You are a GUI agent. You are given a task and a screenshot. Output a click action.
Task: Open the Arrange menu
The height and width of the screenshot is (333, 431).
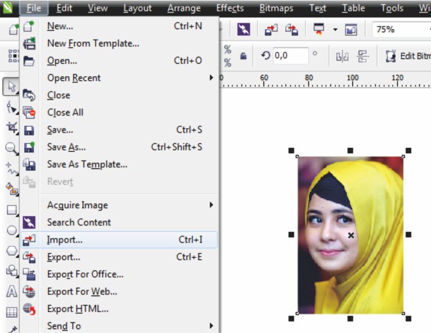pyautogui.click(x=184, y=8)
